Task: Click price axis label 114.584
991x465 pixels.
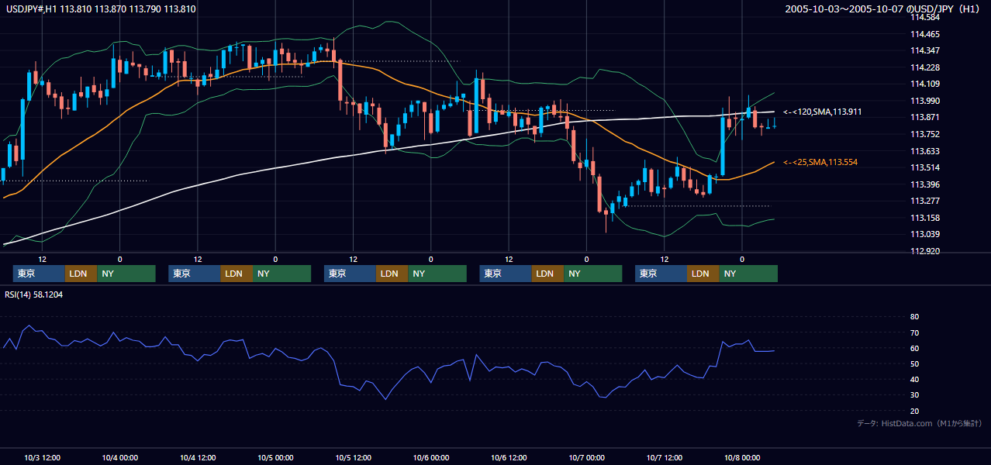Action: (x=924, y=17)
